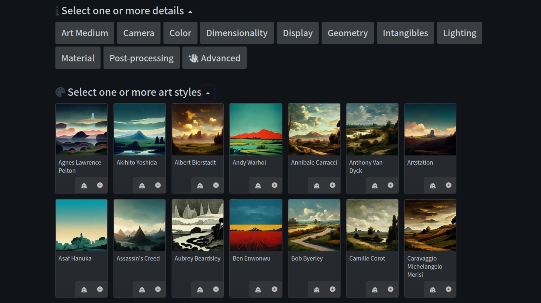The image size is (541, 303).
Task: Select the Anthony Van Dyck landscape thumbnail
Action: pyautogui.click(x=372, y=129)
